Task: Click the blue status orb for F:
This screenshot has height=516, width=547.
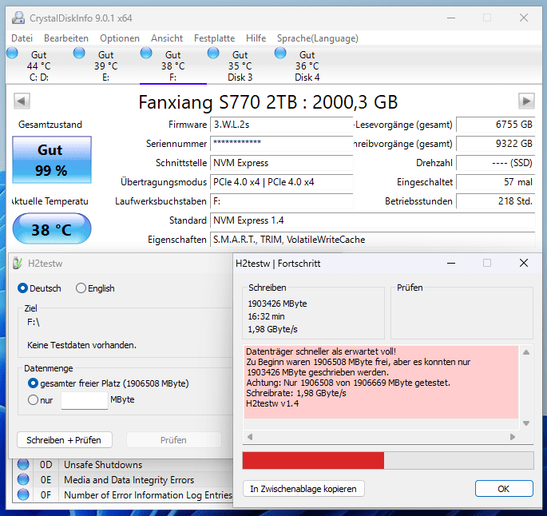Action: pos(146,53)
